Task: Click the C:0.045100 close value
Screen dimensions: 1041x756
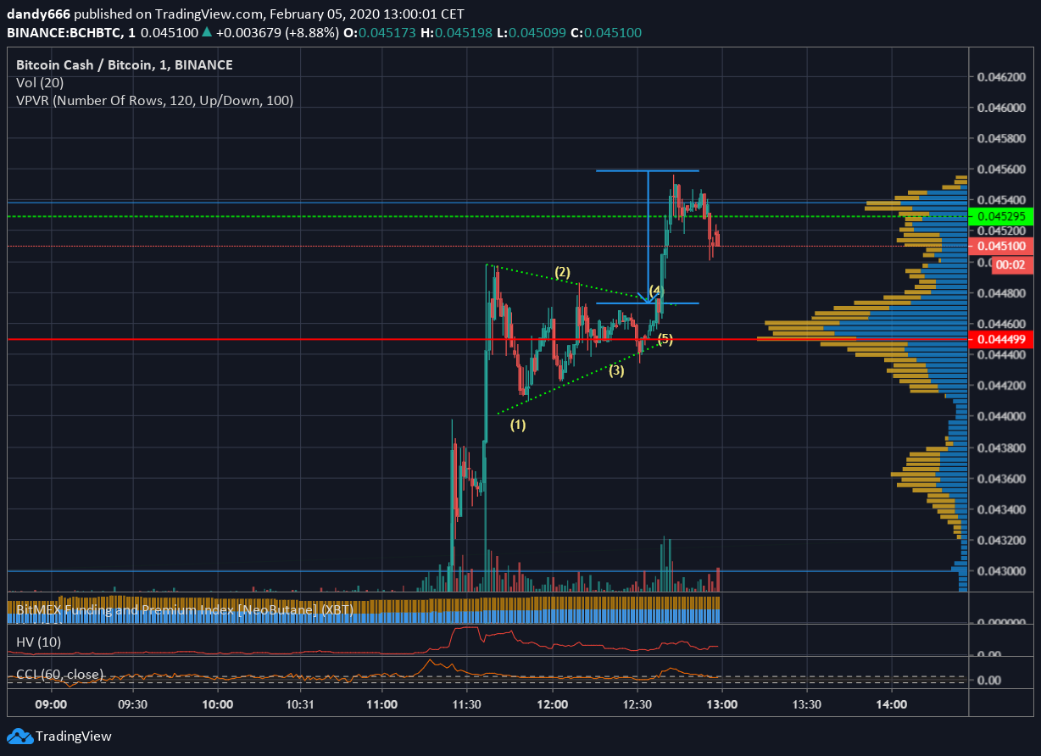Action: click(606, 32)
